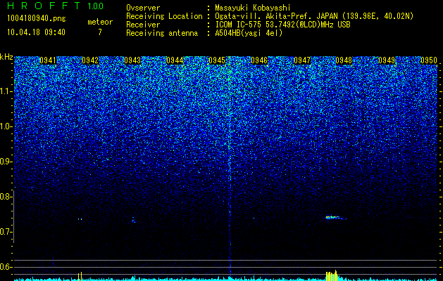Click the 0944 time marker

(x=175, y=60)
